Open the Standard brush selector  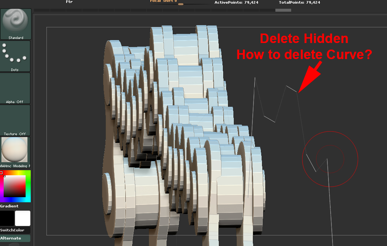click(x=16, y=24)
